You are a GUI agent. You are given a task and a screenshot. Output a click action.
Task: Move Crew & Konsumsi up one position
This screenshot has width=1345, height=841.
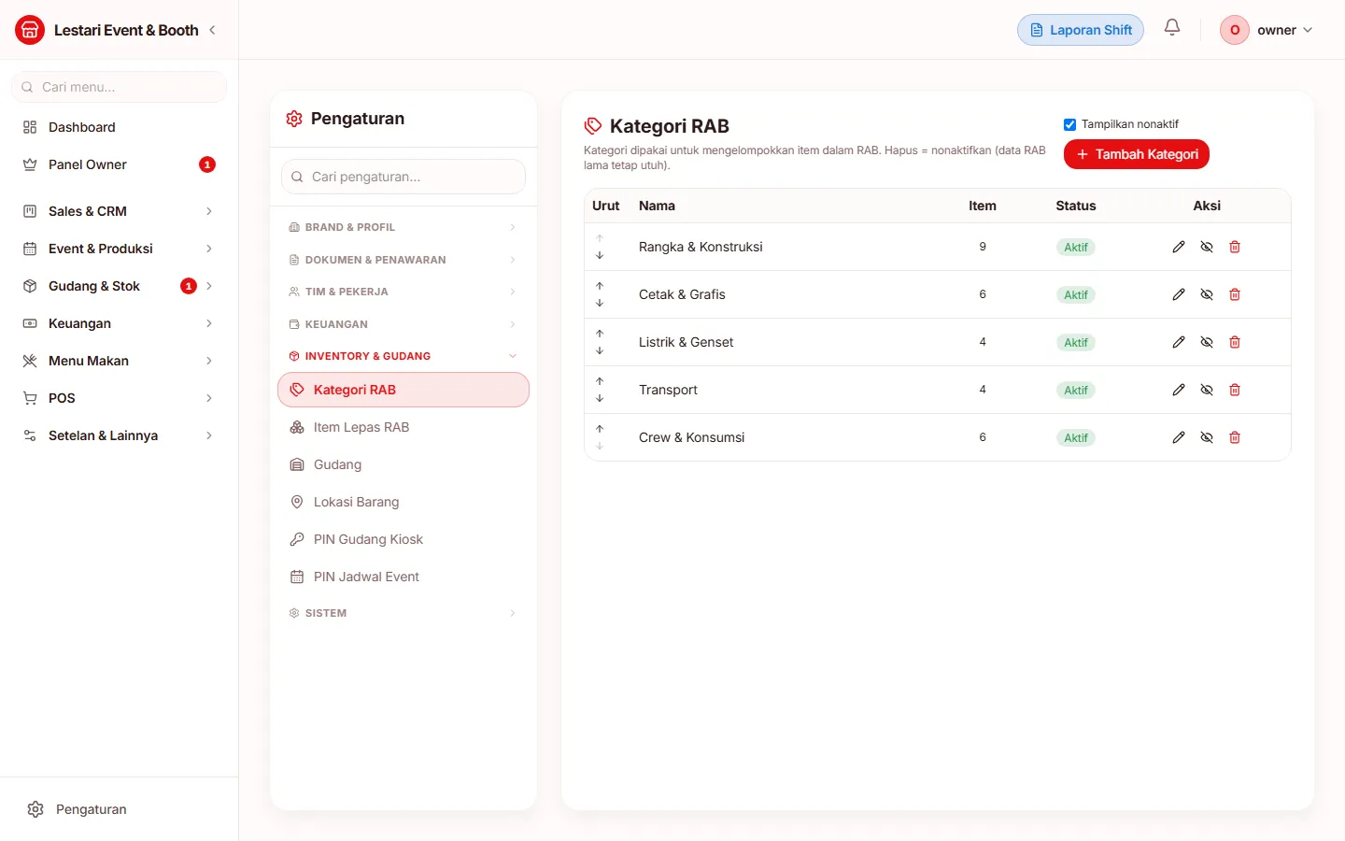click(600, 429)
